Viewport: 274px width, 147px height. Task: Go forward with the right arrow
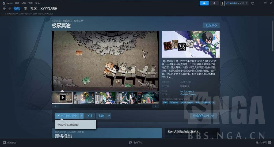(10, 8)
